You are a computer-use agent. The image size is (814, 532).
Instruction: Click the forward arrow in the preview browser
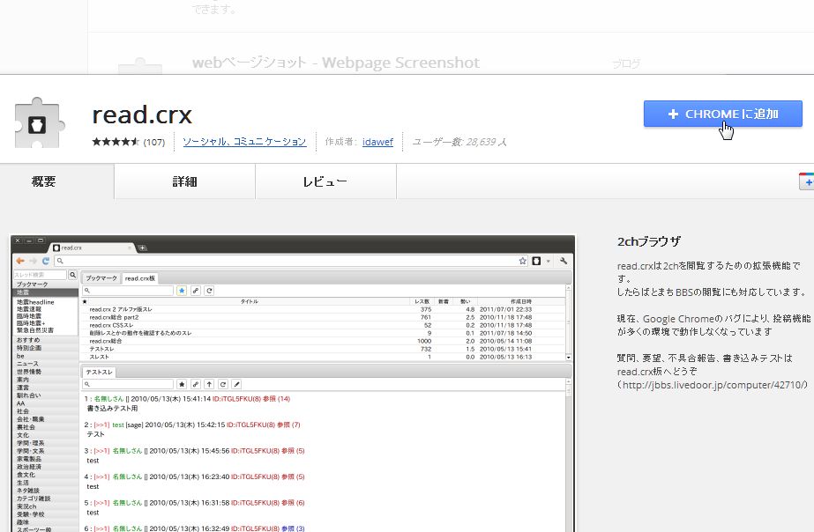tap(33, 261)
